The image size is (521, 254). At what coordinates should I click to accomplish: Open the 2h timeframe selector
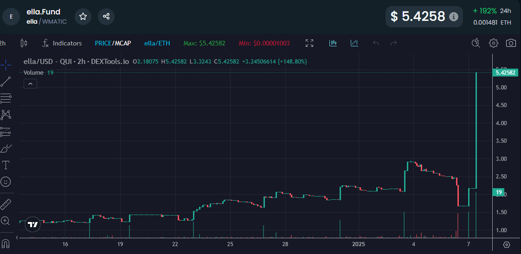click(3, 43)
